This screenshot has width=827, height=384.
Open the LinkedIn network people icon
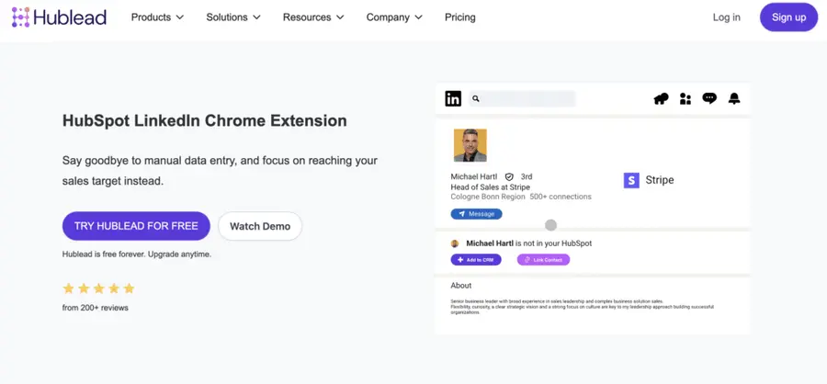point(685,98)
